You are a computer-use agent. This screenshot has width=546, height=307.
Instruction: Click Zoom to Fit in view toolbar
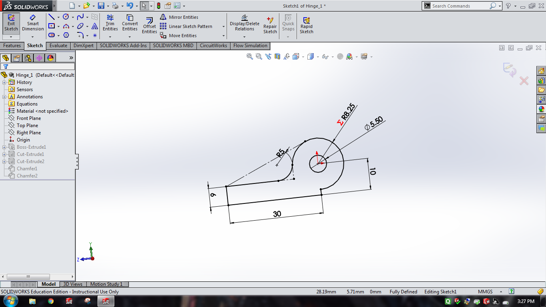(x=250, y=56)
